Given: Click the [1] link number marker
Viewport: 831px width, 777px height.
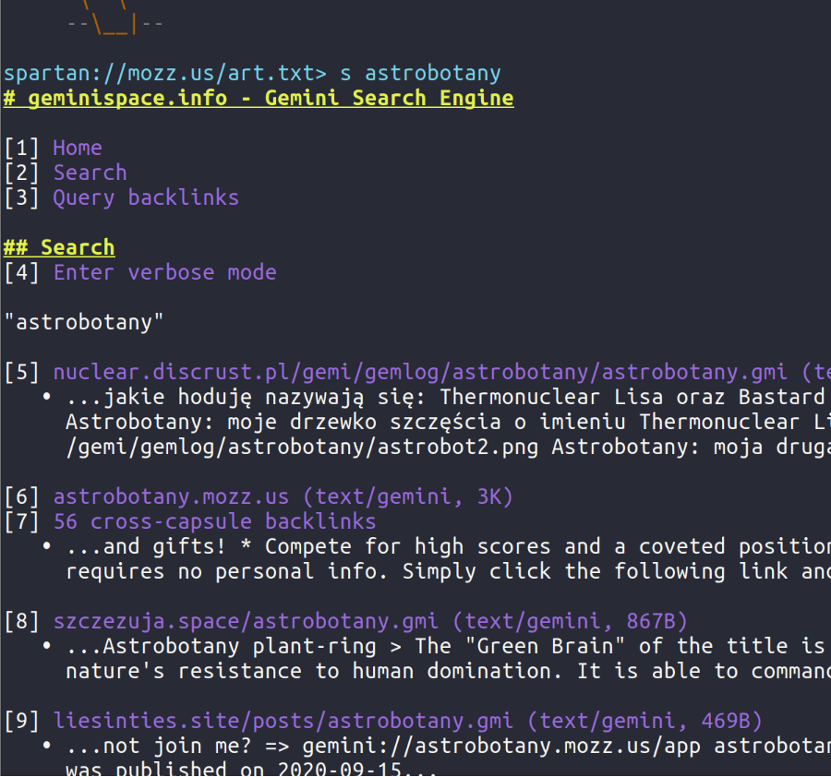Looking at the screenshot, I should [x=22, y=148].
